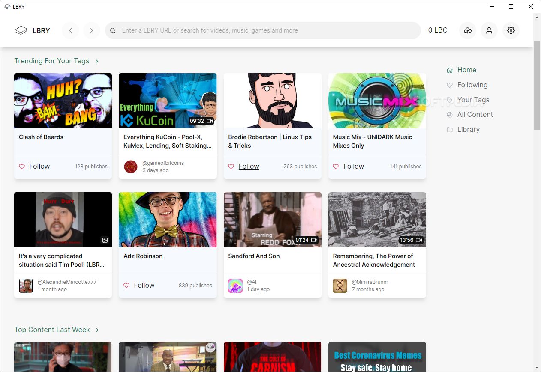Expand Trending For Your Tags chevron
The height and width of the screenshot is (372, 541).
[x=97, y=61]
